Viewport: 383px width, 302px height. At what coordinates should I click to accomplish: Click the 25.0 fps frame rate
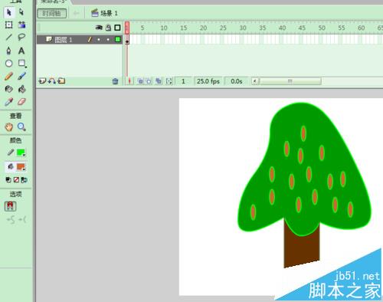coord(208,81)
